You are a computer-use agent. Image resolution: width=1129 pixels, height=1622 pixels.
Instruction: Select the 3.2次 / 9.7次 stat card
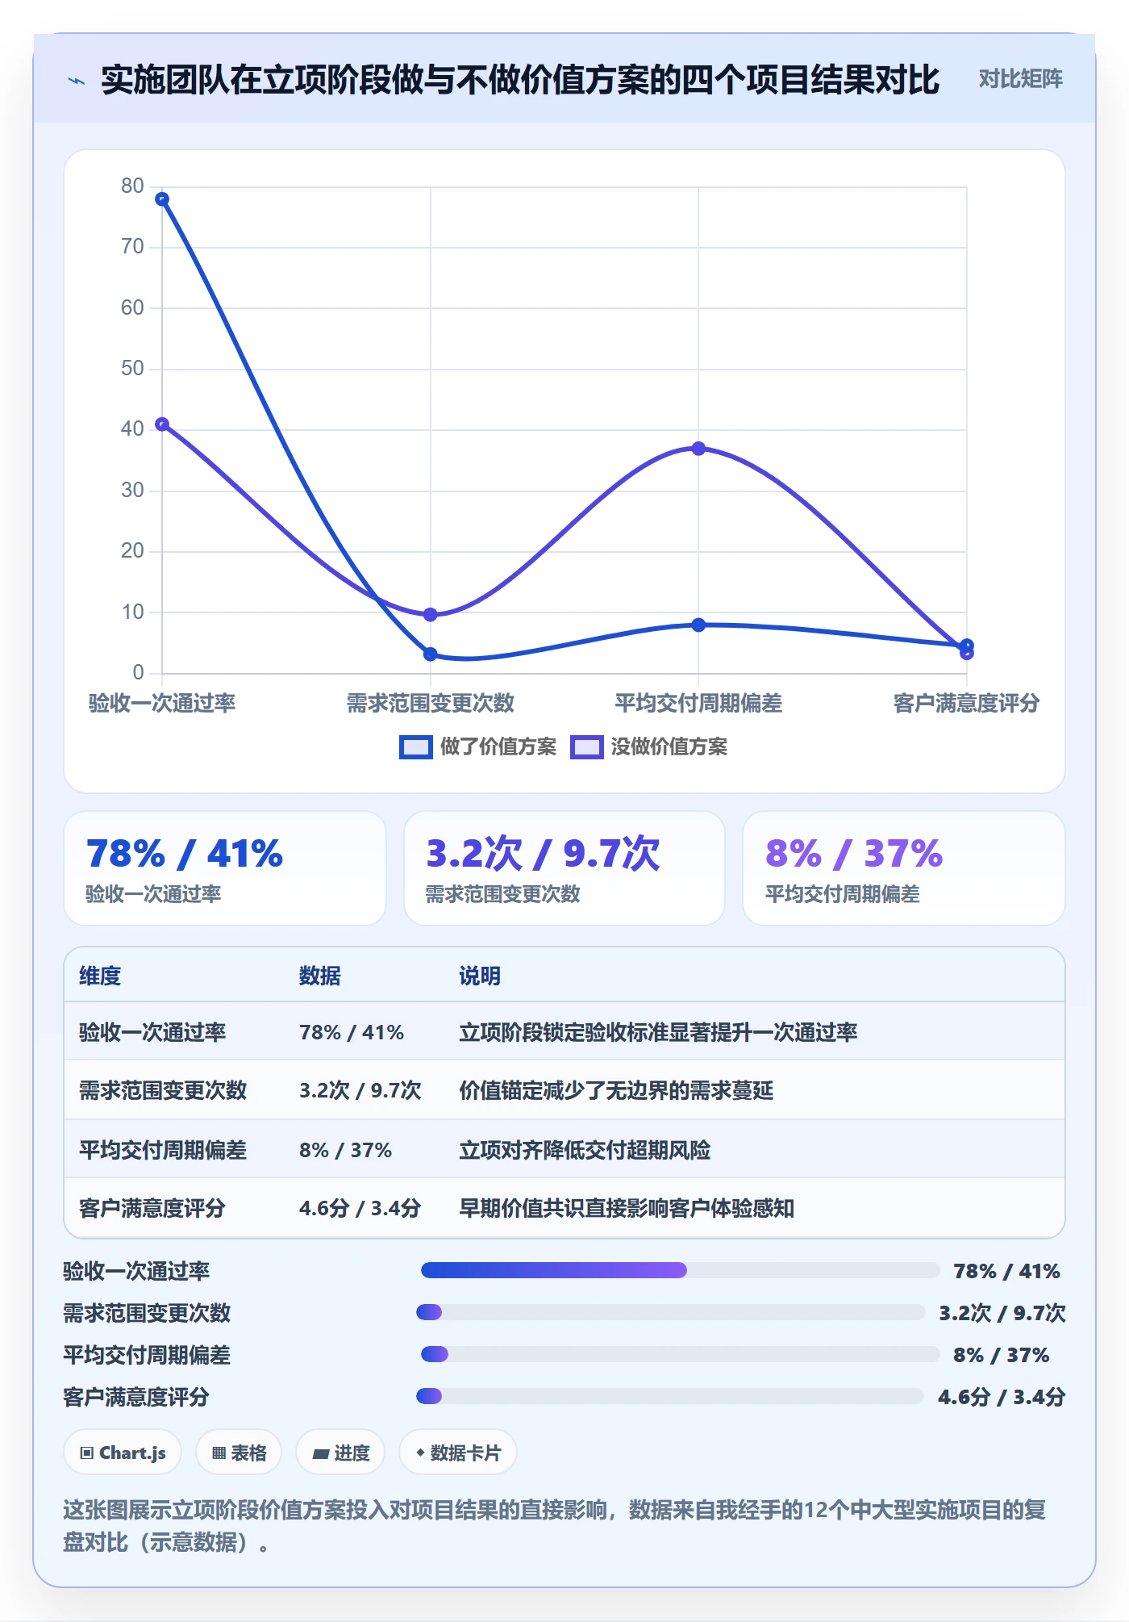[x=564, y=868]
